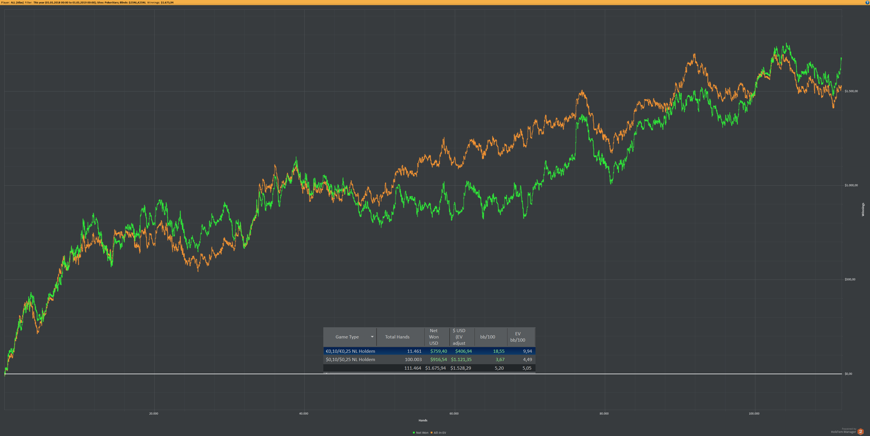
Task: Click the 100.000 x-axis label
Action: [x=754, y=414]
